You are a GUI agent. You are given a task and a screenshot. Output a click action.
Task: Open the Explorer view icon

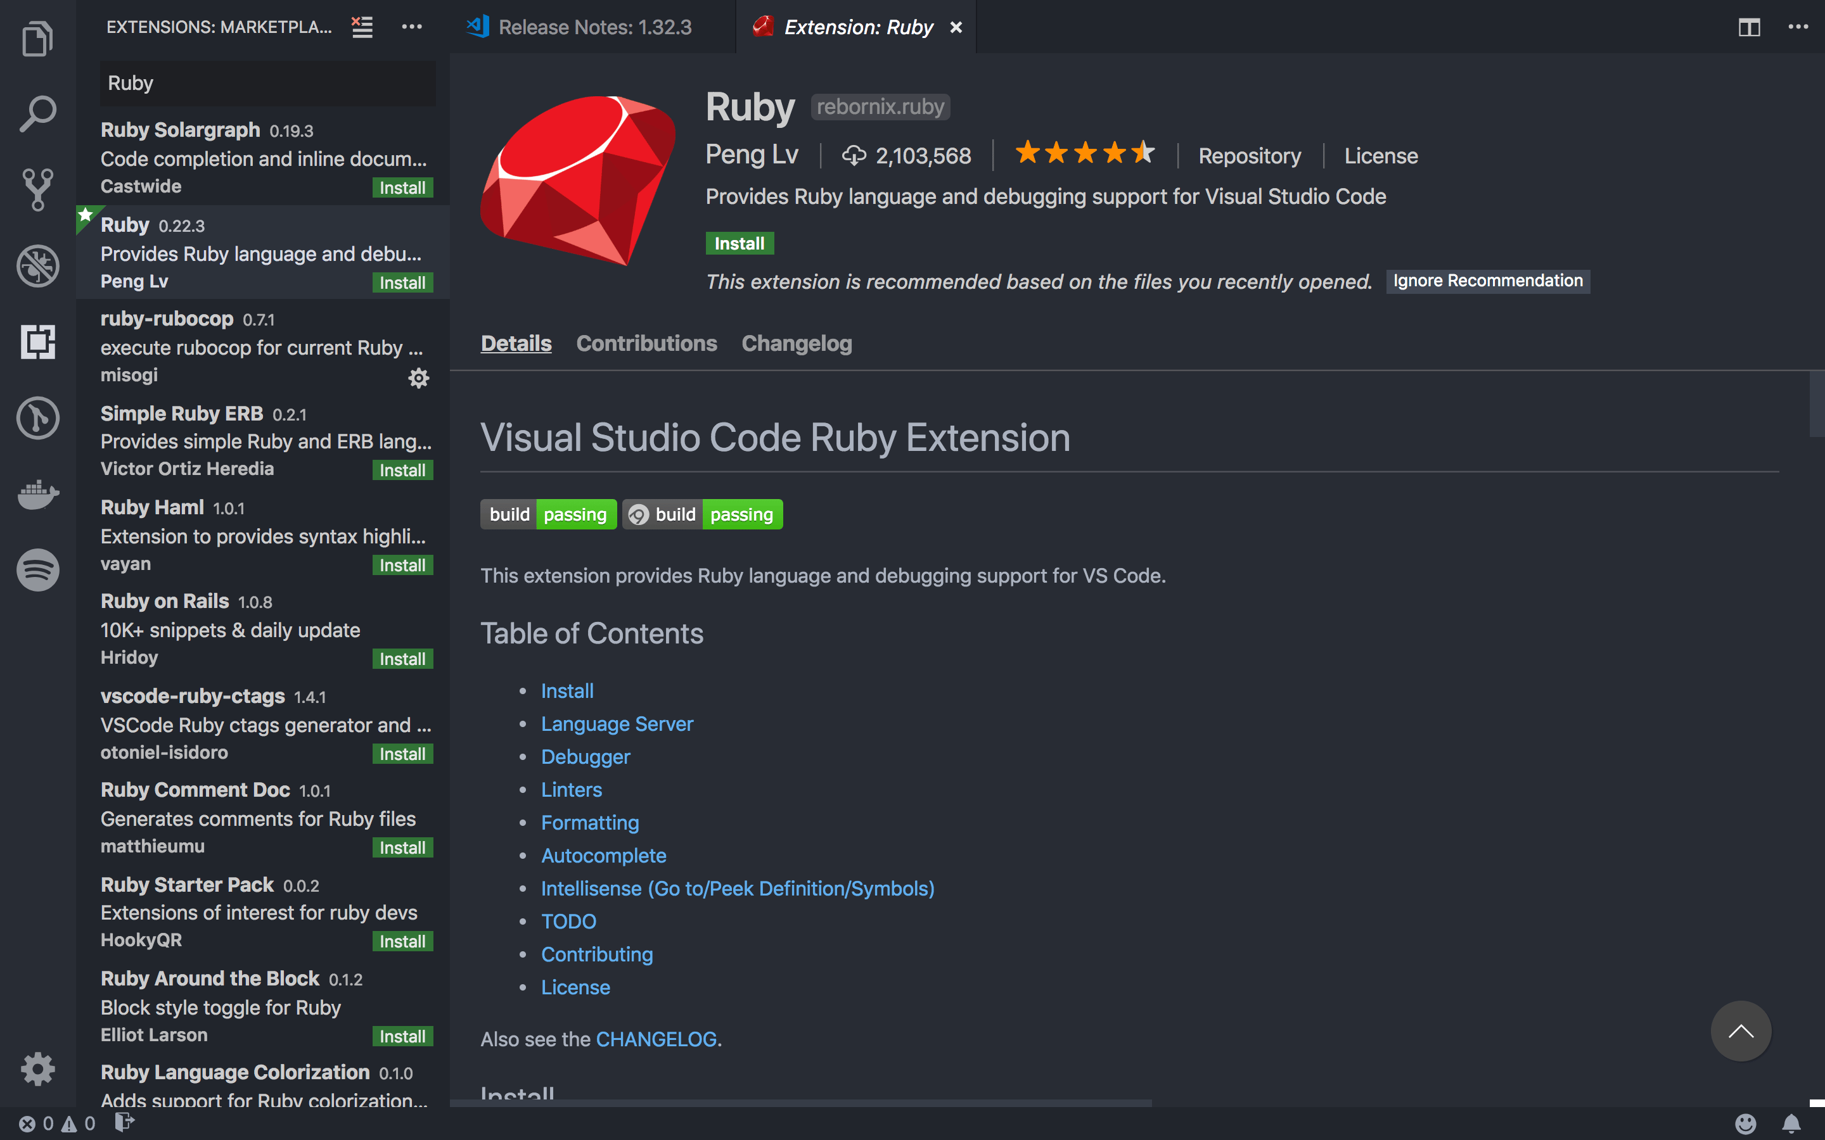click(37, 38)
